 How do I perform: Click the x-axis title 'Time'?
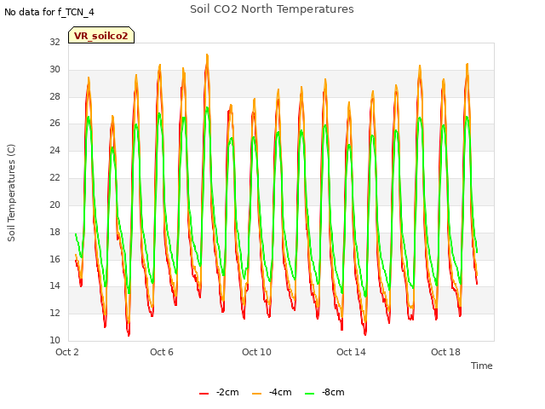point(481,366)
